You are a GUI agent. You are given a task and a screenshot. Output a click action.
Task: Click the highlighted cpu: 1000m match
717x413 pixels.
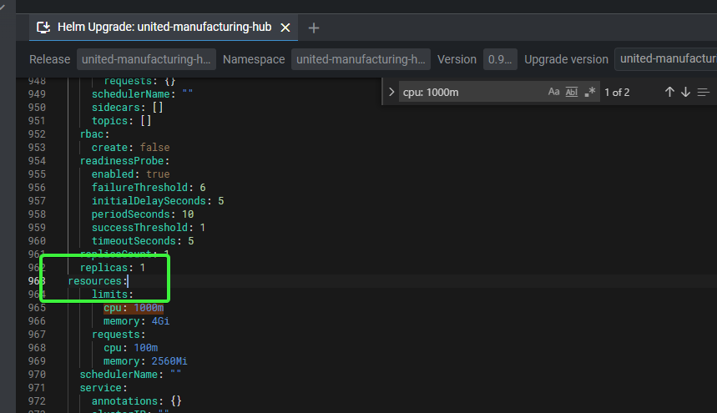[134, 308]
